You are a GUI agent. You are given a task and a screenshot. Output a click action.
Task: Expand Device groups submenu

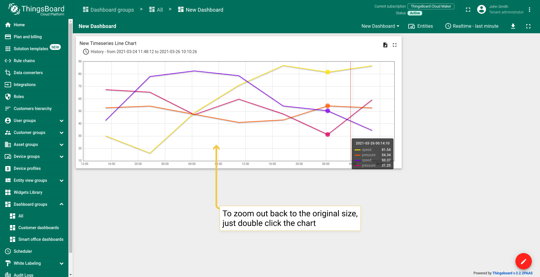pos(61,156)
